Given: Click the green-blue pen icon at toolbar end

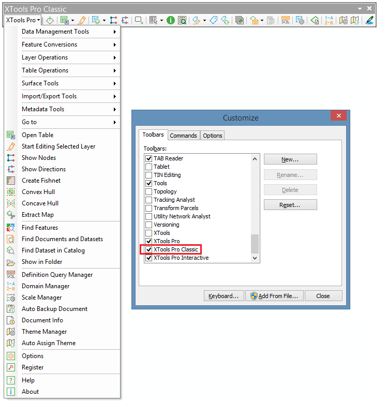Looking at the screenshot, I should pyautogui.click(x=369, y=20).
